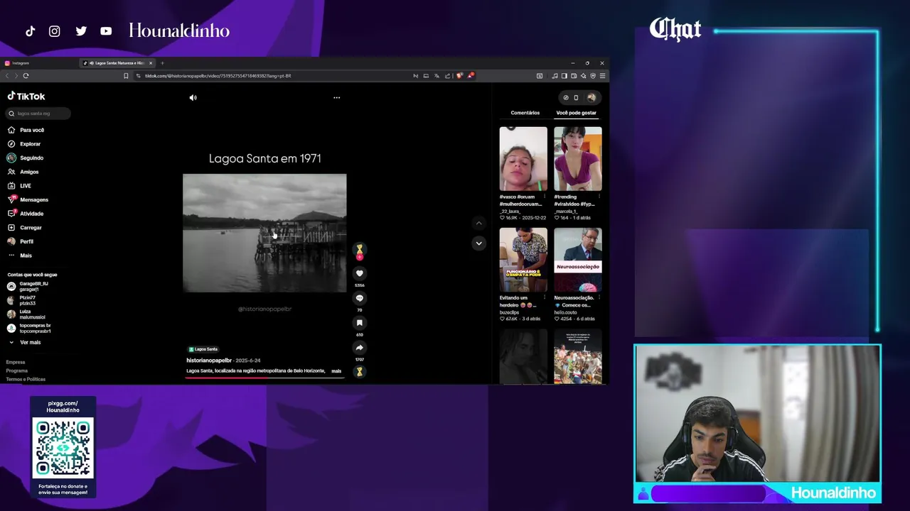Open the overlay YouTube icon
910x511 pixels.
click(x=106, y=31)
